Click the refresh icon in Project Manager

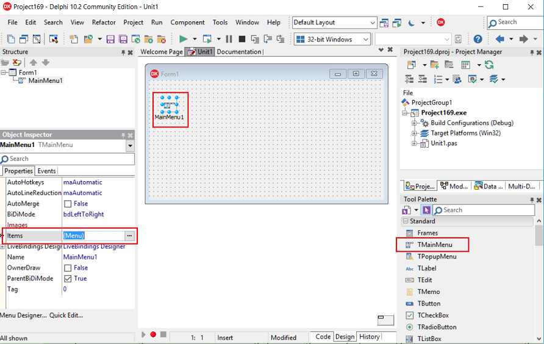(x=489, y=65)
